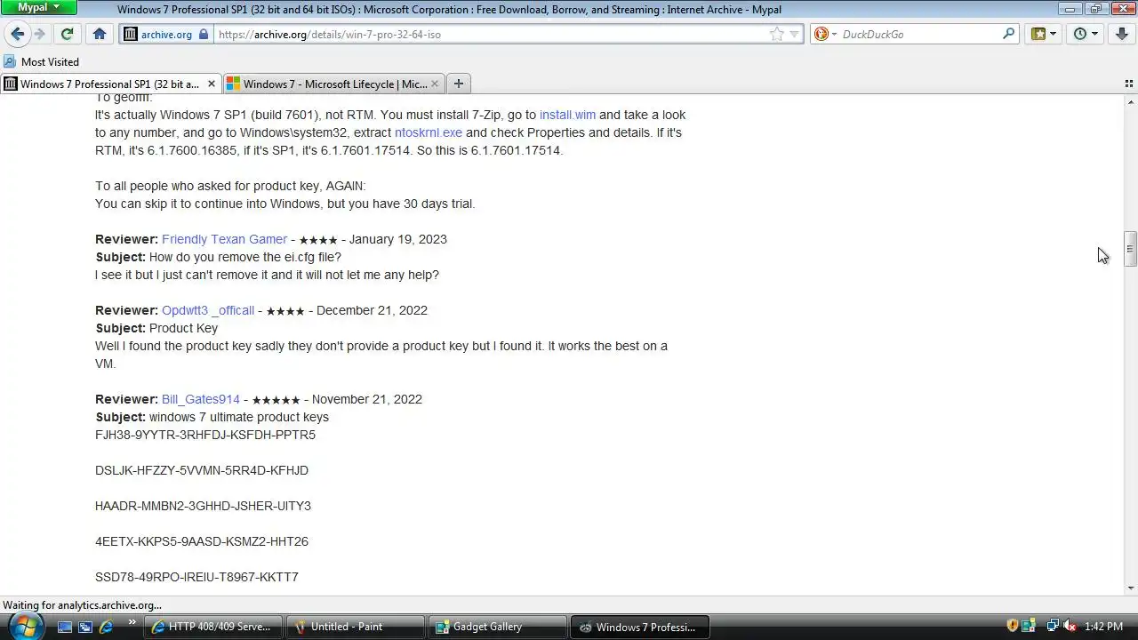This screenshot has width=1138, height=640.
Task: Click product key 4EETX-KKPS5-9AASD-KSMZ2-HHT26
Action: tap(202, 541)
